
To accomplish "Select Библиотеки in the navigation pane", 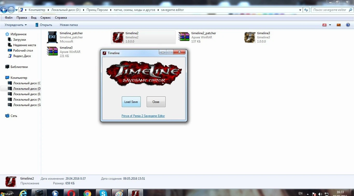I will pos(19,67).
